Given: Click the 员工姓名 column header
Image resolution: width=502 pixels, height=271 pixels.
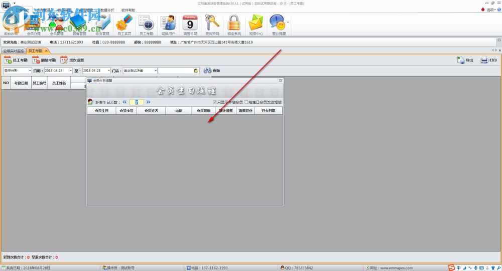Looking at the screenshot, I should click(59, 83).
